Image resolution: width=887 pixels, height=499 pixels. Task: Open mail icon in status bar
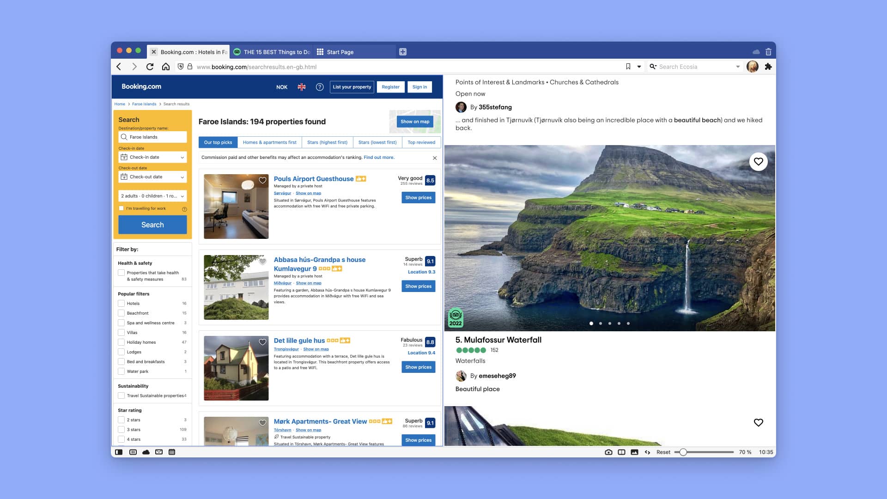pyautogui.click(x=159, y=452)
